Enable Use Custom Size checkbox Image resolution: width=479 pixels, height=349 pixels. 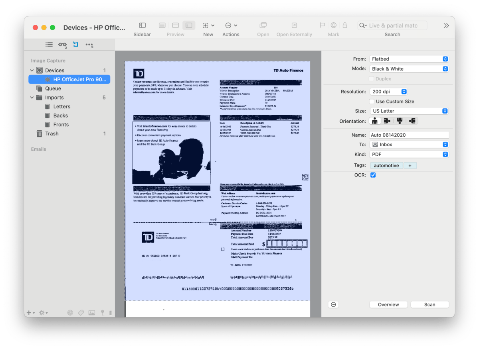click(372, 102)
